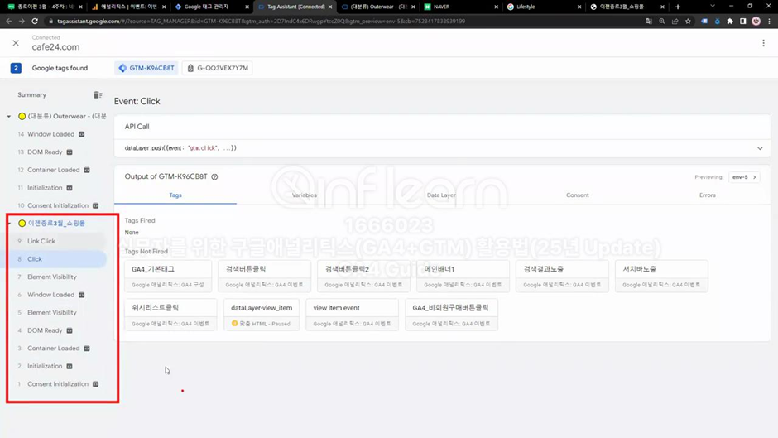
Task: Open the GA4_기본태그 tag card
Action: click(168, 276)
